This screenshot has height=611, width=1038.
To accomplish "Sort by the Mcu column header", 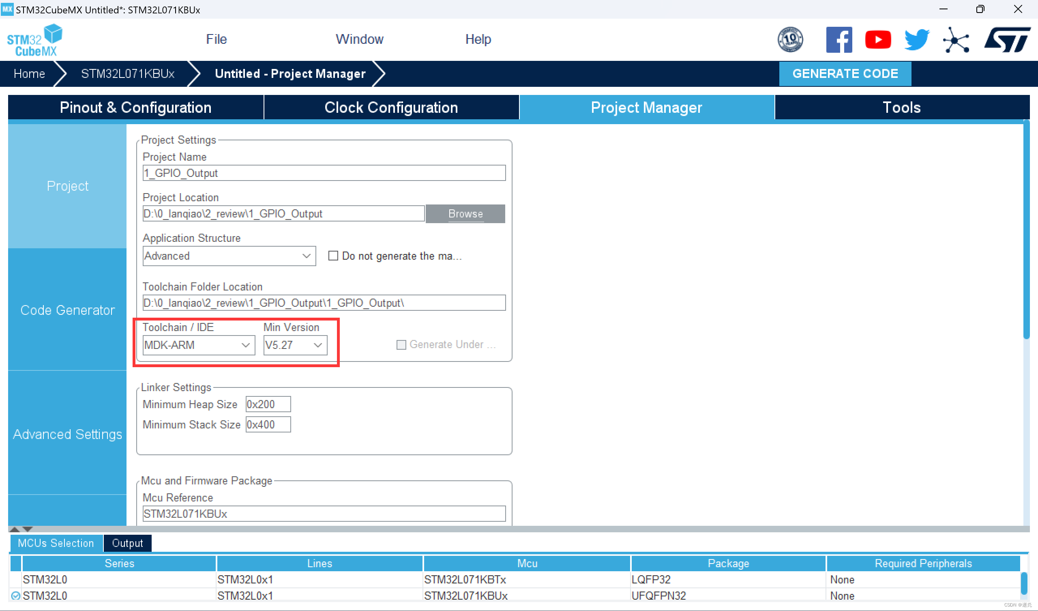I will click(x=527, y=563).
